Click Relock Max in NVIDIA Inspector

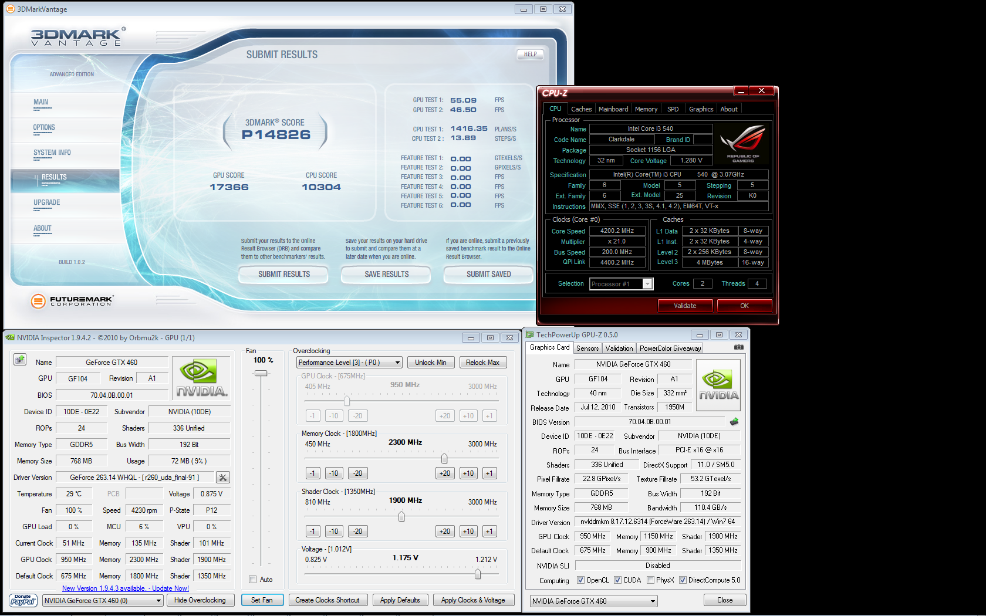pyautogui.click(x=482, y=363)
